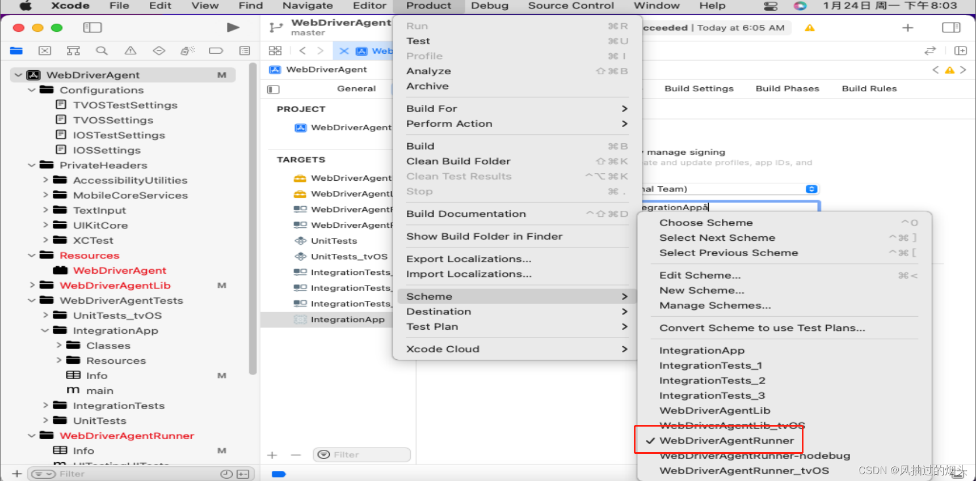Expand the AccessibilityUtilities folder
The width and height of the screenshot is (976, 481).
point(46,180)
